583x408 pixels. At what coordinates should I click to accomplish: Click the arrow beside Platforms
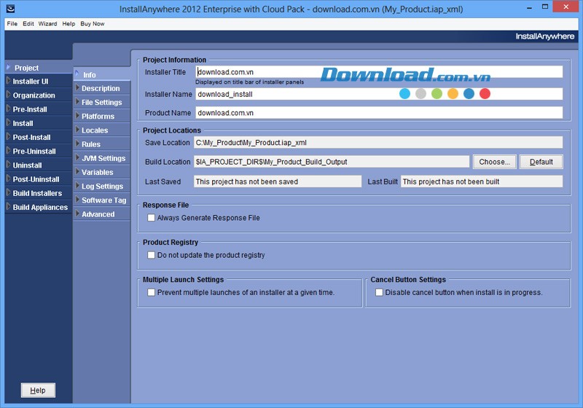click(77, 116)
